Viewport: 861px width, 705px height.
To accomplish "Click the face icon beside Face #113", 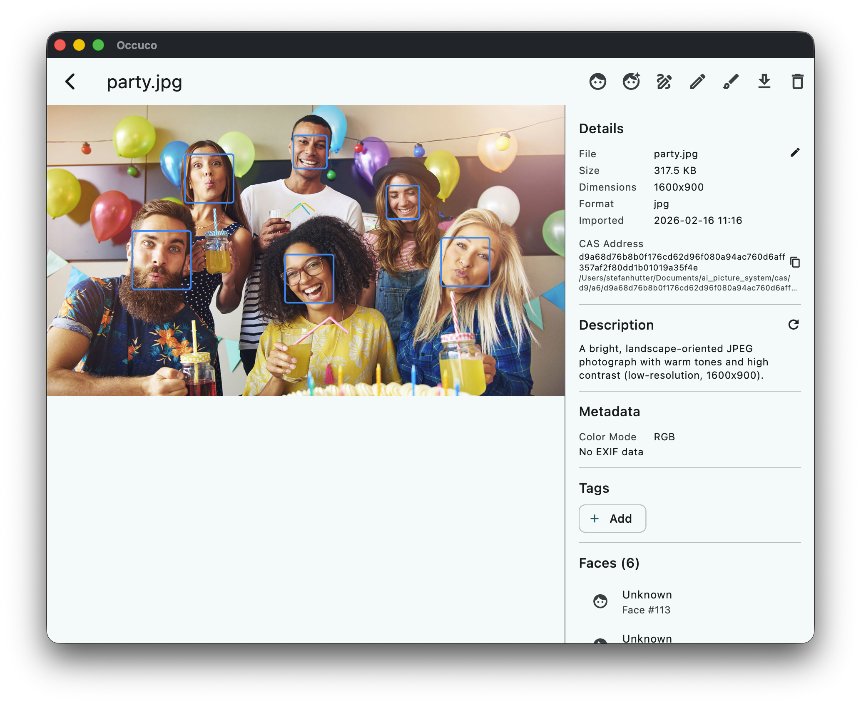I will (600, 601).
